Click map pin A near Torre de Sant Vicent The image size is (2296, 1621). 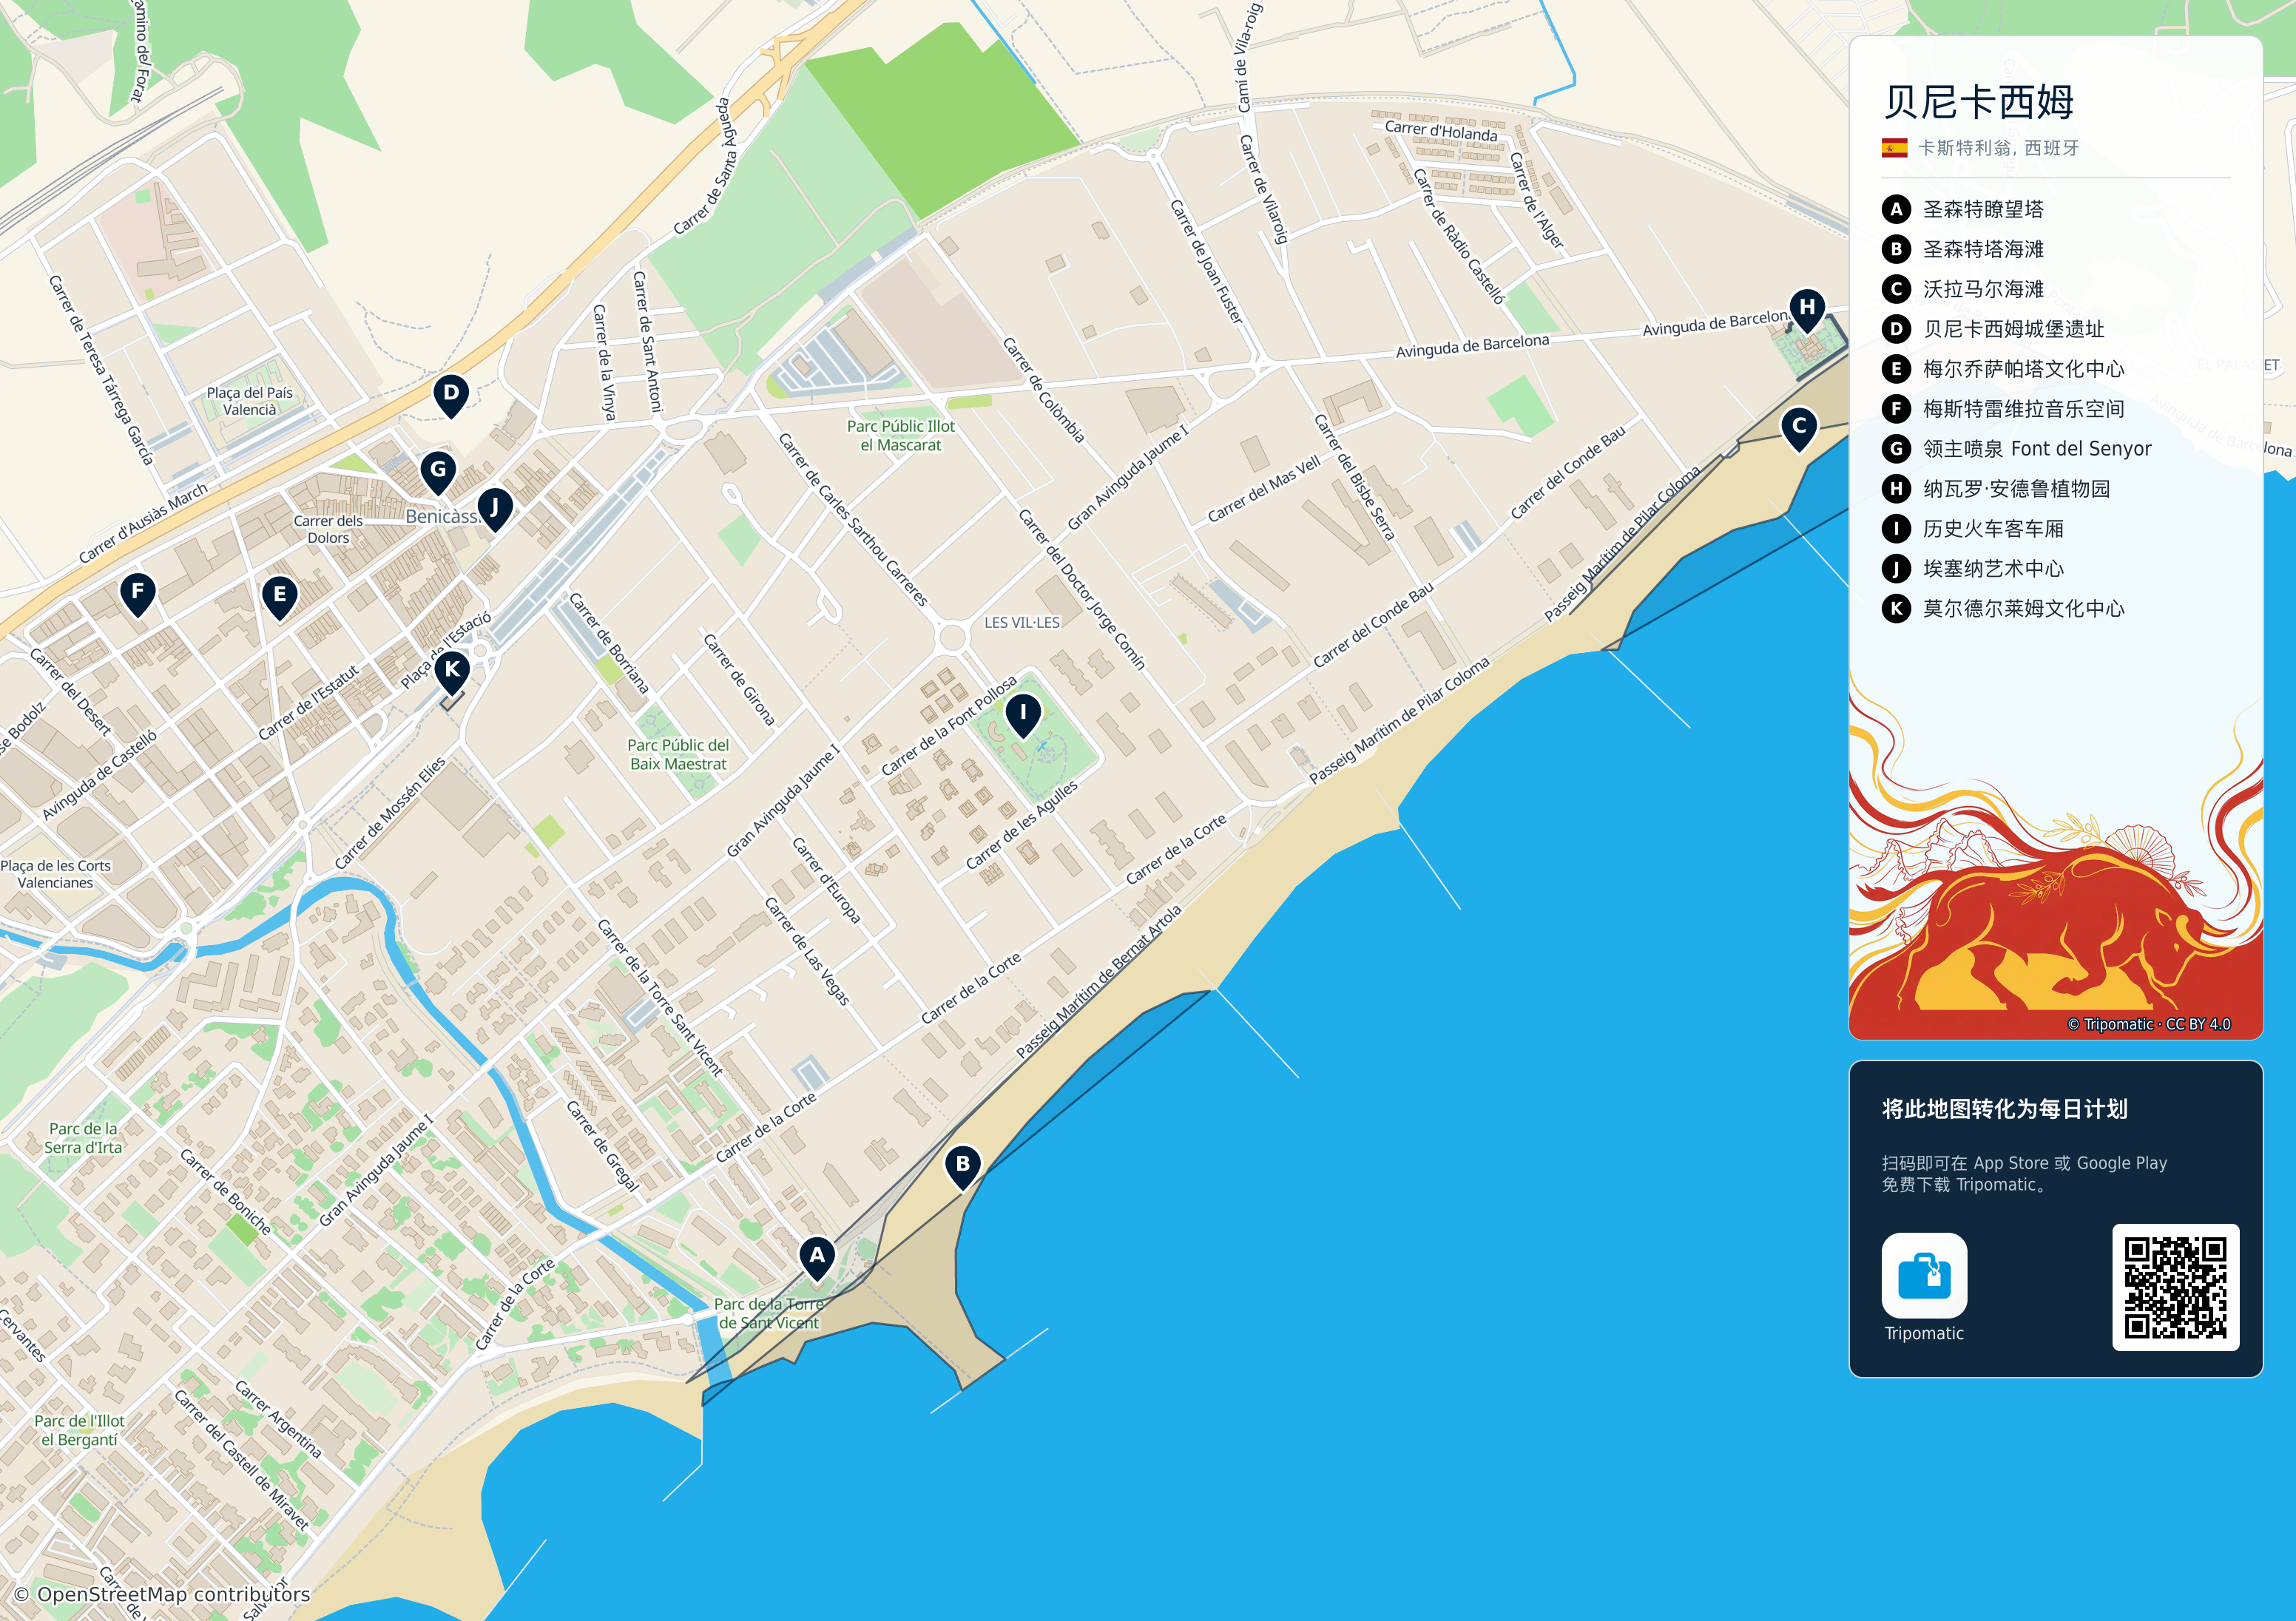coord(817,1258)
